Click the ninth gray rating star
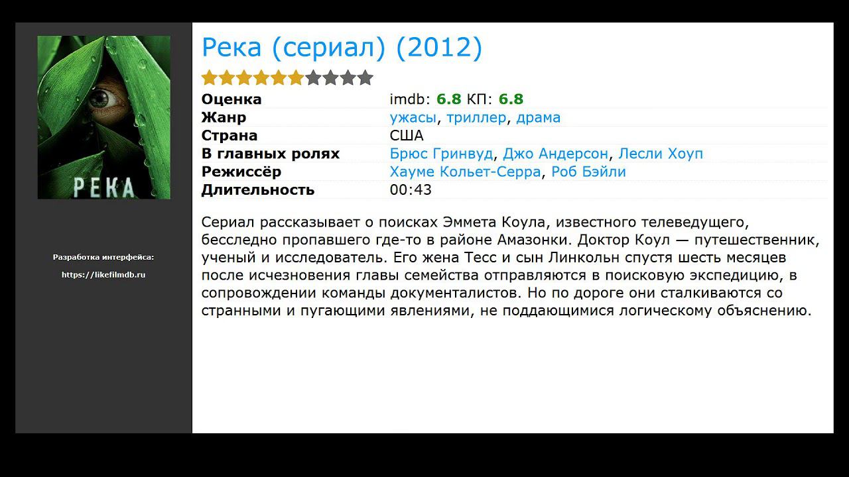The width and height of the screenshot is (849, 477). (x=348, y=78)
